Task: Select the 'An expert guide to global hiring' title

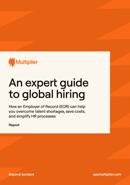Action: click(49, 89)
